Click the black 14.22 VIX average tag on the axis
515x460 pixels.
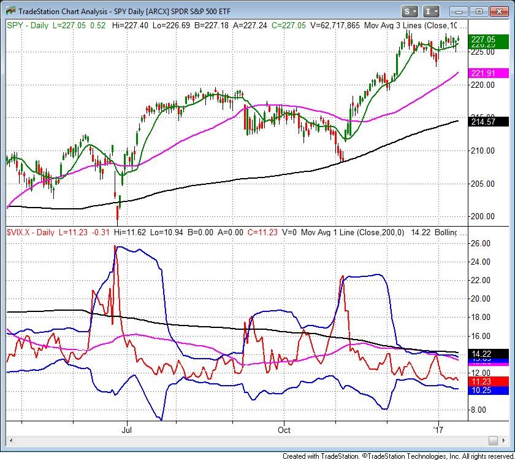[x=488, y=354]
